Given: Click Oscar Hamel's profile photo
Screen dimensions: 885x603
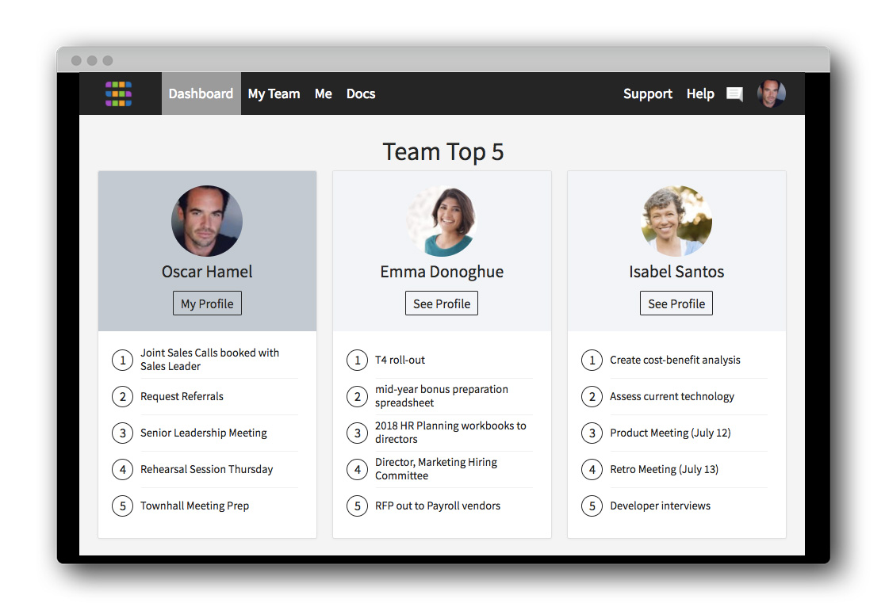Looking at the screenshot, I should [207, 221].
